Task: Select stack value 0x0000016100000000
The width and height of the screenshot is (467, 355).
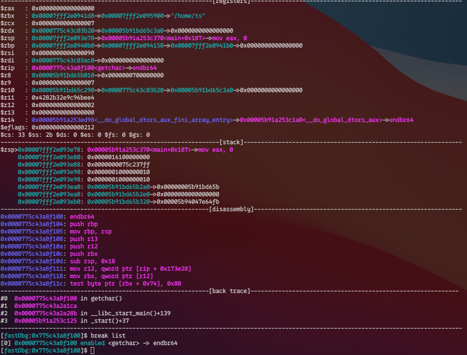Action: pyautogui.click(x=118, y=157)
